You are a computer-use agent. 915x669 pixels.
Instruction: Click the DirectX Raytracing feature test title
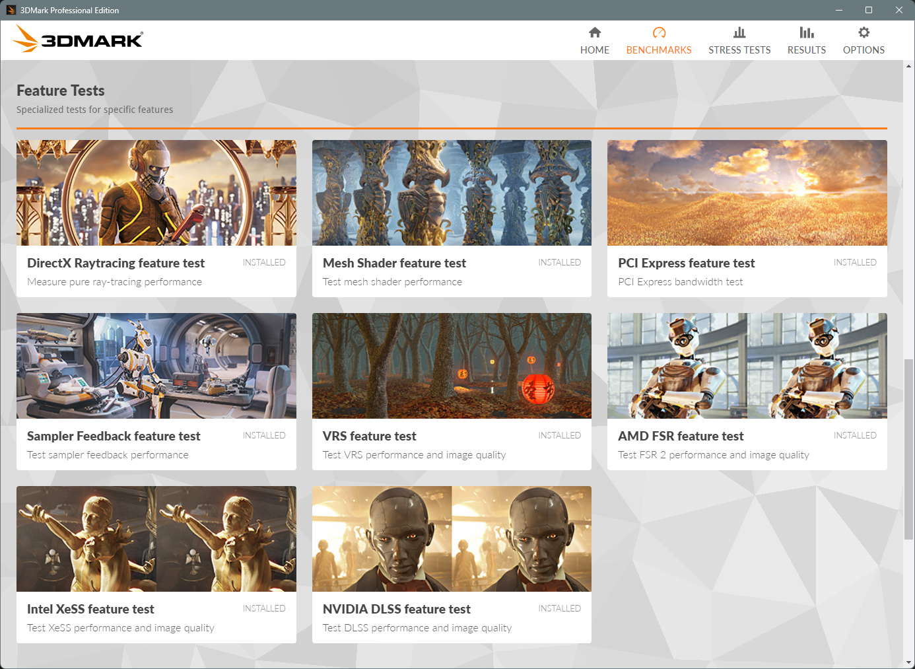(116, 263)
